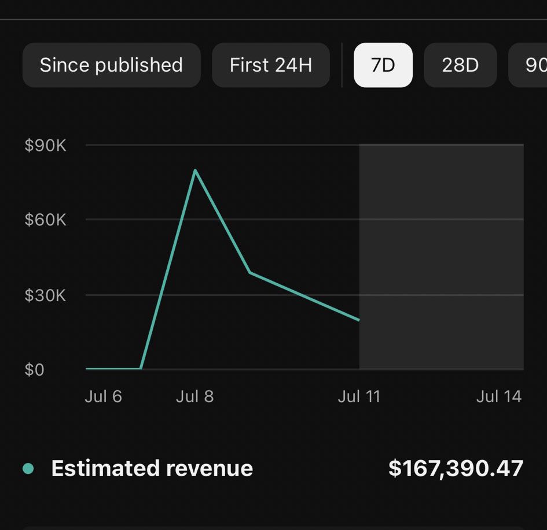547x530 pixels.
Task: Tap the teal Estimated revenue legend dot
Action: tap(28, 468)
